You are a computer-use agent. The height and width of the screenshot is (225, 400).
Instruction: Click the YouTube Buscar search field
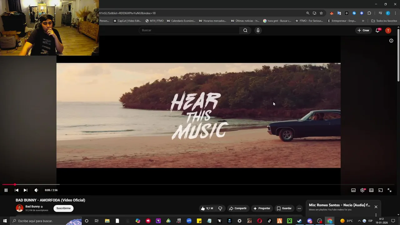pos(189,30)
